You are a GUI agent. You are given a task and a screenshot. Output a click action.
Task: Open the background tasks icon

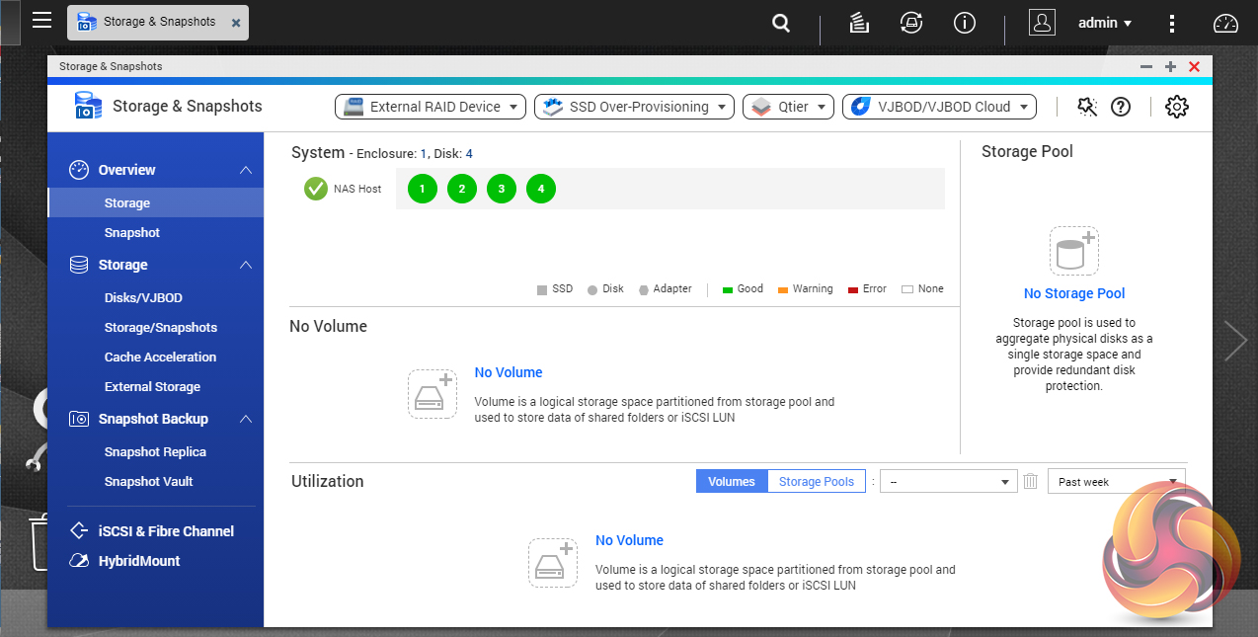point(859,23)
